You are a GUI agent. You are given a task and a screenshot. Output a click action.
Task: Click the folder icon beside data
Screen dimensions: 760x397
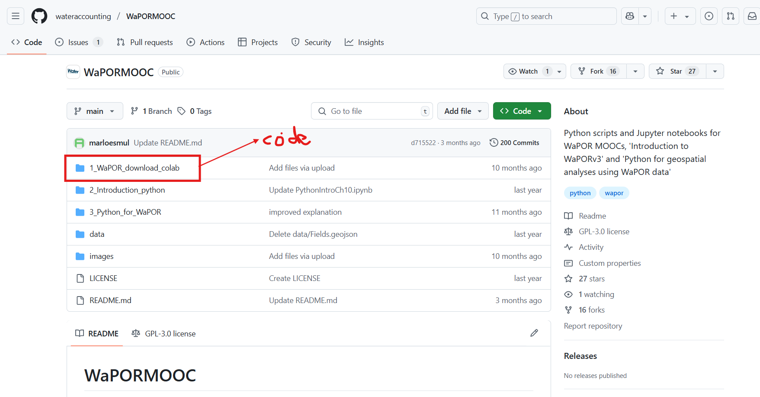coord(80,234)
